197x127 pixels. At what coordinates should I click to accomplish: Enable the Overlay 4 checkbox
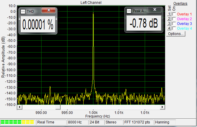(x=174, y=28)
